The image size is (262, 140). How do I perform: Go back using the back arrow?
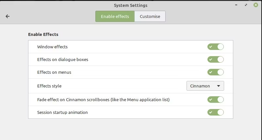pyautogui.click(x=8, y=16)
